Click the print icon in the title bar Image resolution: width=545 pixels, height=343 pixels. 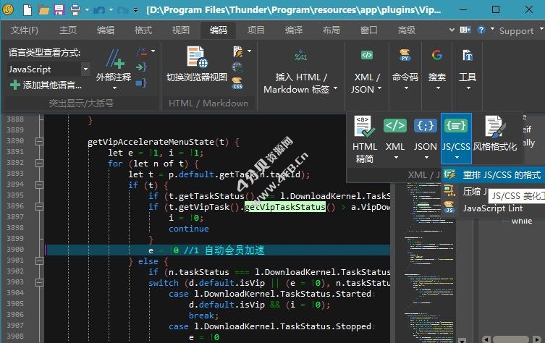pyautogui.click(x=75, y=9)
